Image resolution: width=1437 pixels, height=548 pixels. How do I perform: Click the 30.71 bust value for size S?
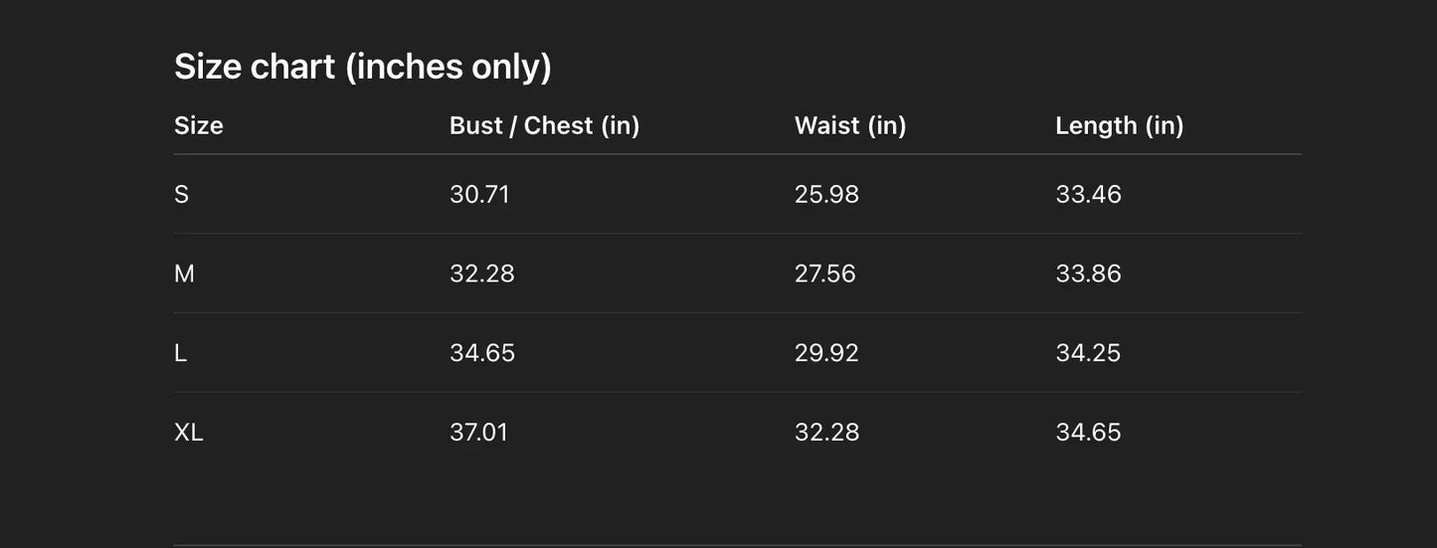point(479,194)
